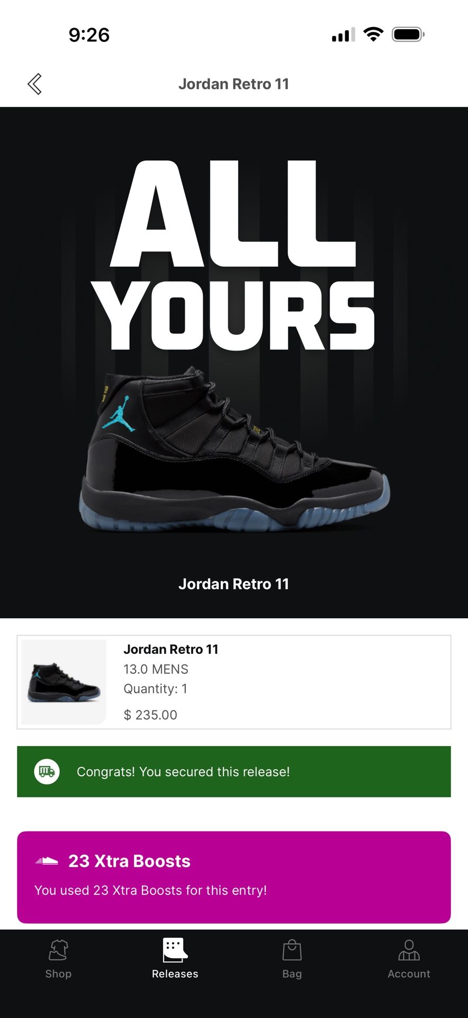This screenshot has width=468, height=1018.
Task: Select the Releases tab icon
Action: (175, 950)
